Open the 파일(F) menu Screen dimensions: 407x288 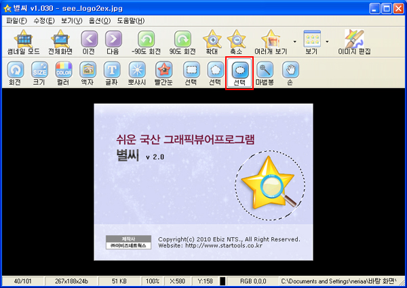[16, 21]
